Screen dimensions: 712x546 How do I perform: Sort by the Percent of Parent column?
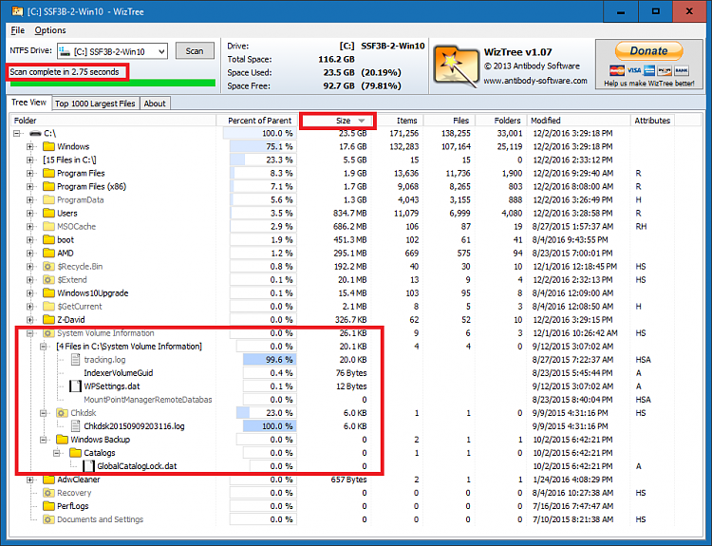coord(259,121)
